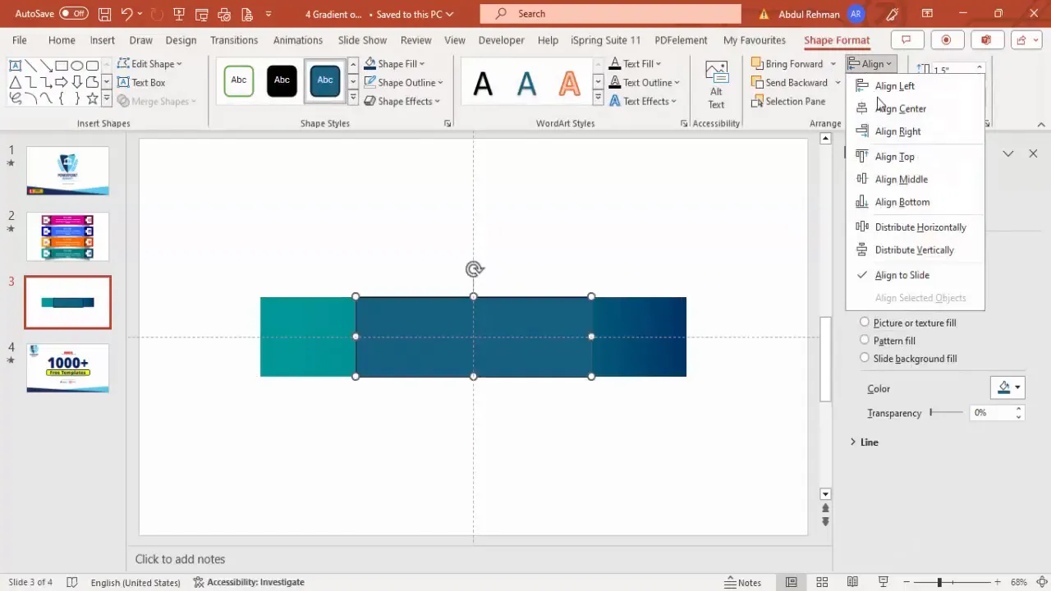The image size is (1051, 591).
Task: Switch to the Design tab
Action: 181,40
